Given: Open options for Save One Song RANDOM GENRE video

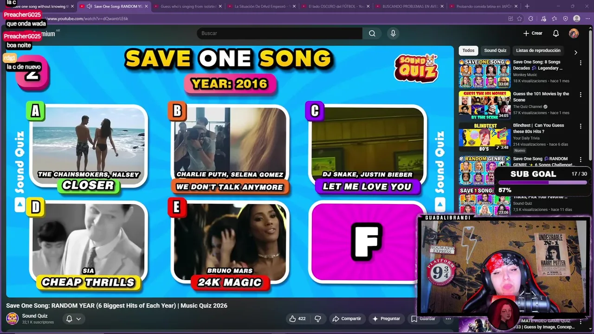Looking at the screenshot, I should pos(581,160).
